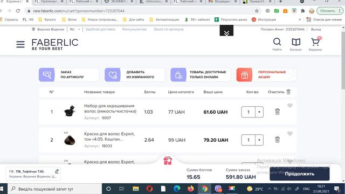Open Товары, доступные только онлайн tile
Screen dimensions: 345x194
(x=201, y=75)
